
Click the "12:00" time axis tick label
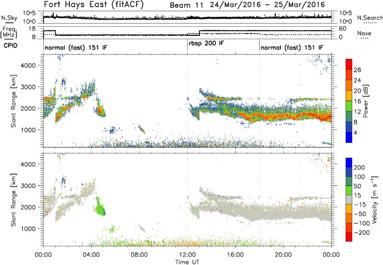pos(187,255)
